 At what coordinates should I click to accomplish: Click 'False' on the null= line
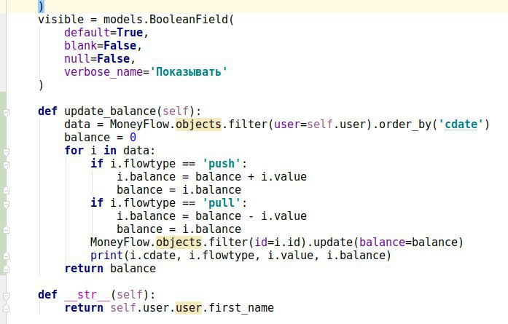coord(114,58)
